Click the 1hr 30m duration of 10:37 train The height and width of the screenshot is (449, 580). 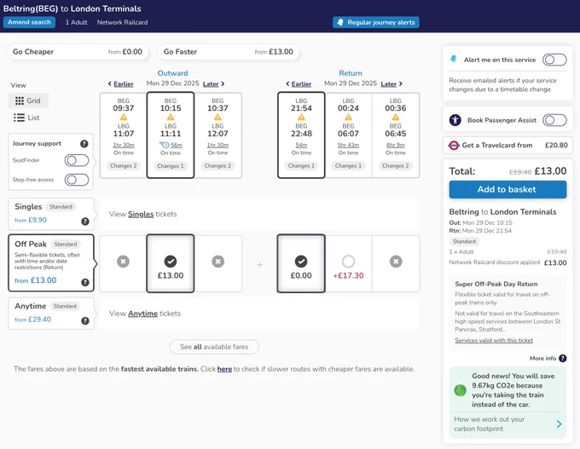click(217, 145)
